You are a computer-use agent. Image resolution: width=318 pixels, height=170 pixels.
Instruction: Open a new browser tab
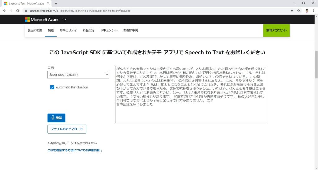[x=56, y=3]
